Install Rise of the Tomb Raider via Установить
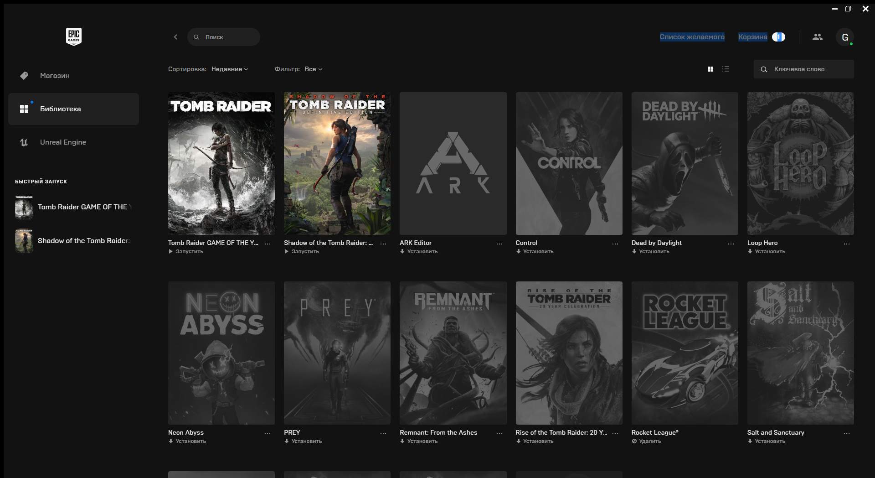The image size is (875, 478). click(x=535, y=441)
